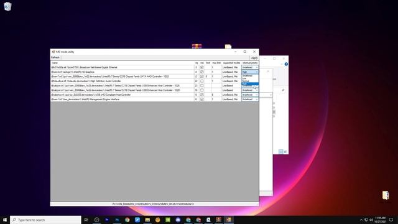Toggle msi checkbox for USB xHCI Host Controller
Viewport: 398px width, 224px height.
click(201, 95)
